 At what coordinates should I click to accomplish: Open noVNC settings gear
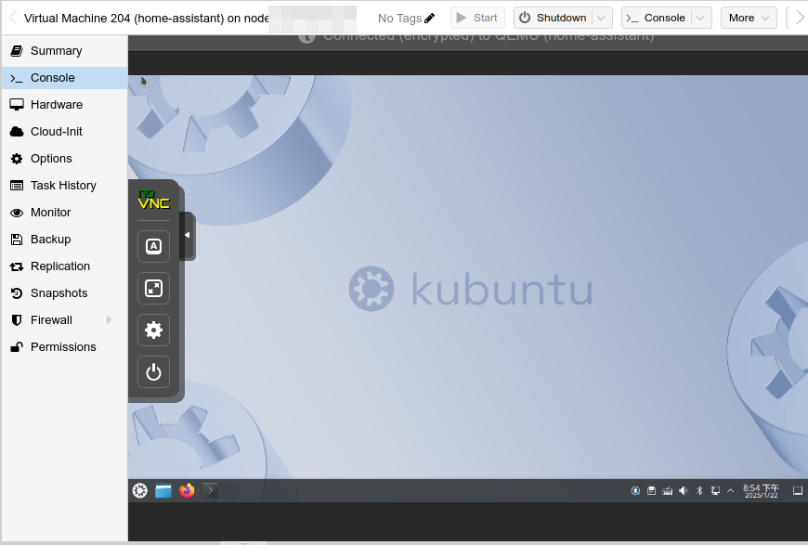(153, 330)
